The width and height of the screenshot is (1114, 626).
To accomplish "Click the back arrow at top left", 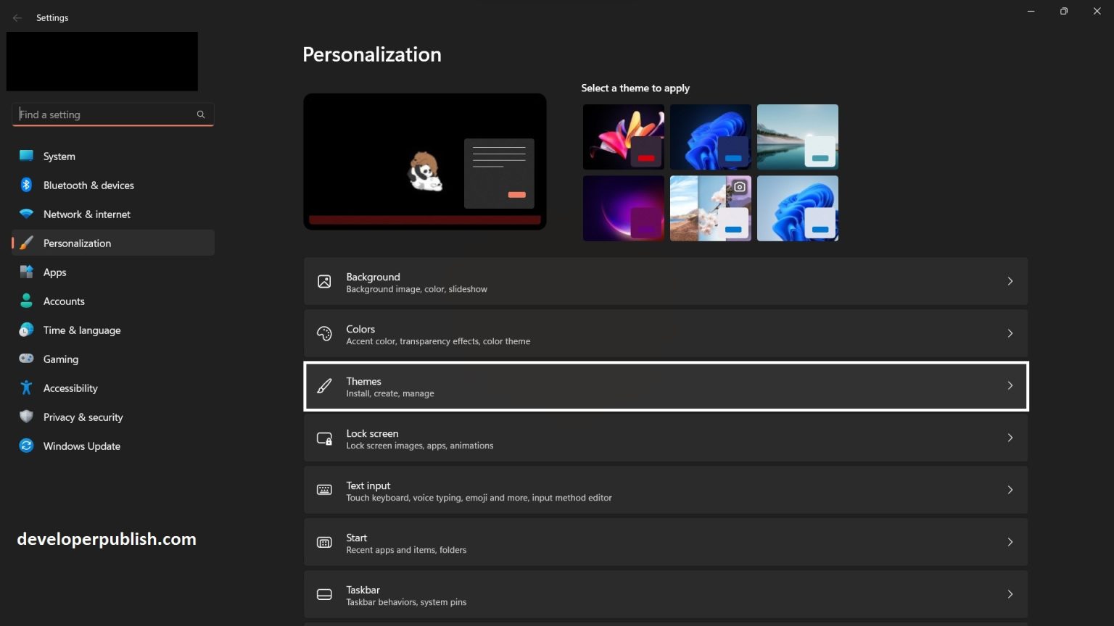I will pos(17,17).
